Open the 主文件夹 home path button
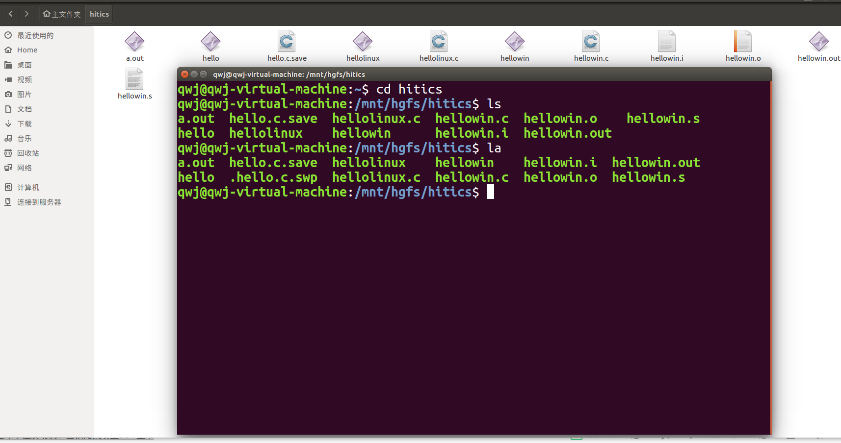841x443 pixels. click(x=62, y=14)
